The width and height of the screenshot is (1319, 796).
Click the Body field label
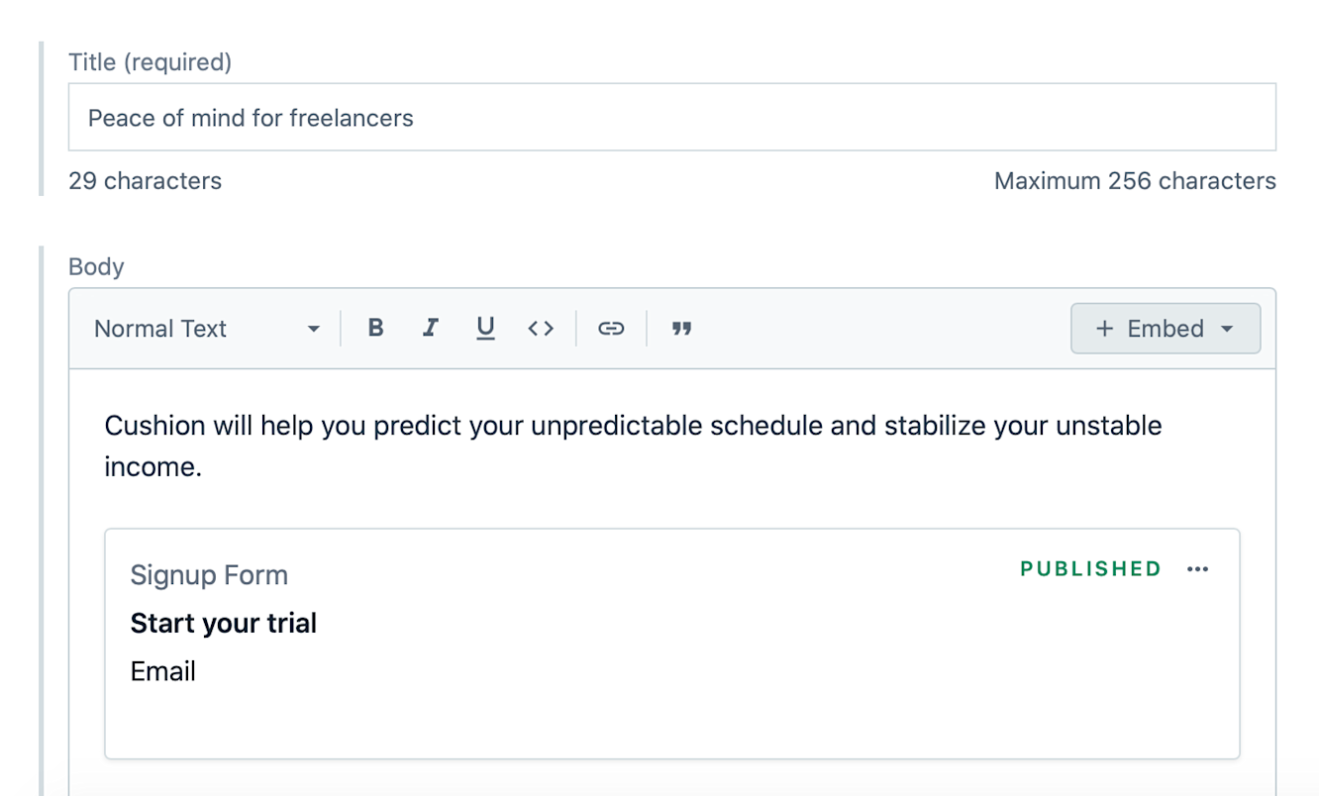(x=96, y=267)
